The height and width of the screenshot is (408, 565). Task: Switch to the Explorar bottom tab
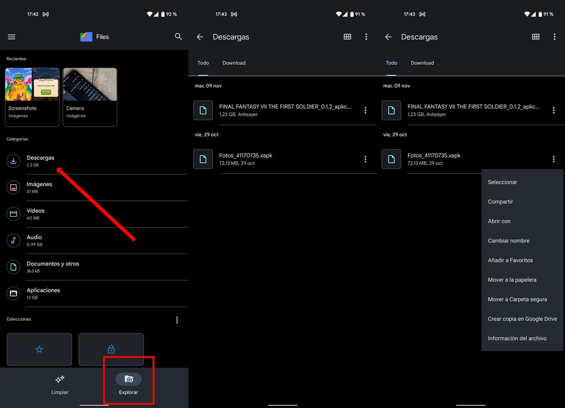coord(129,385)
